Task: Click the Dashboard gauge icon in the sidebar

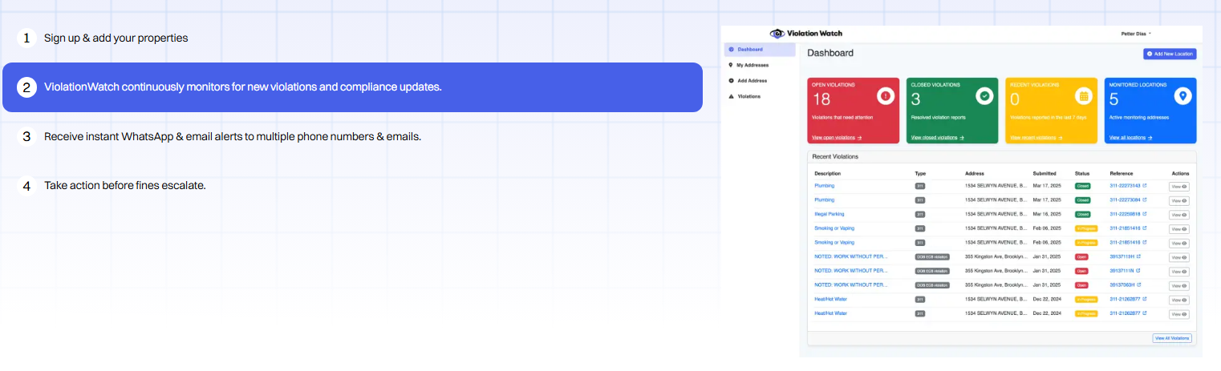Action: 731,50
